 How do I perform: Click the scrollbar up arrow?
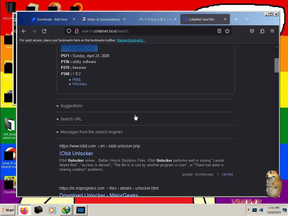pyautogui.click(x=277, y=47)
